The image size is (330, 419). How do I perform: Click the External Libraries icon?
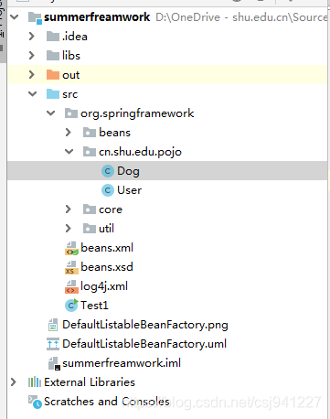[x=35, y=382]
